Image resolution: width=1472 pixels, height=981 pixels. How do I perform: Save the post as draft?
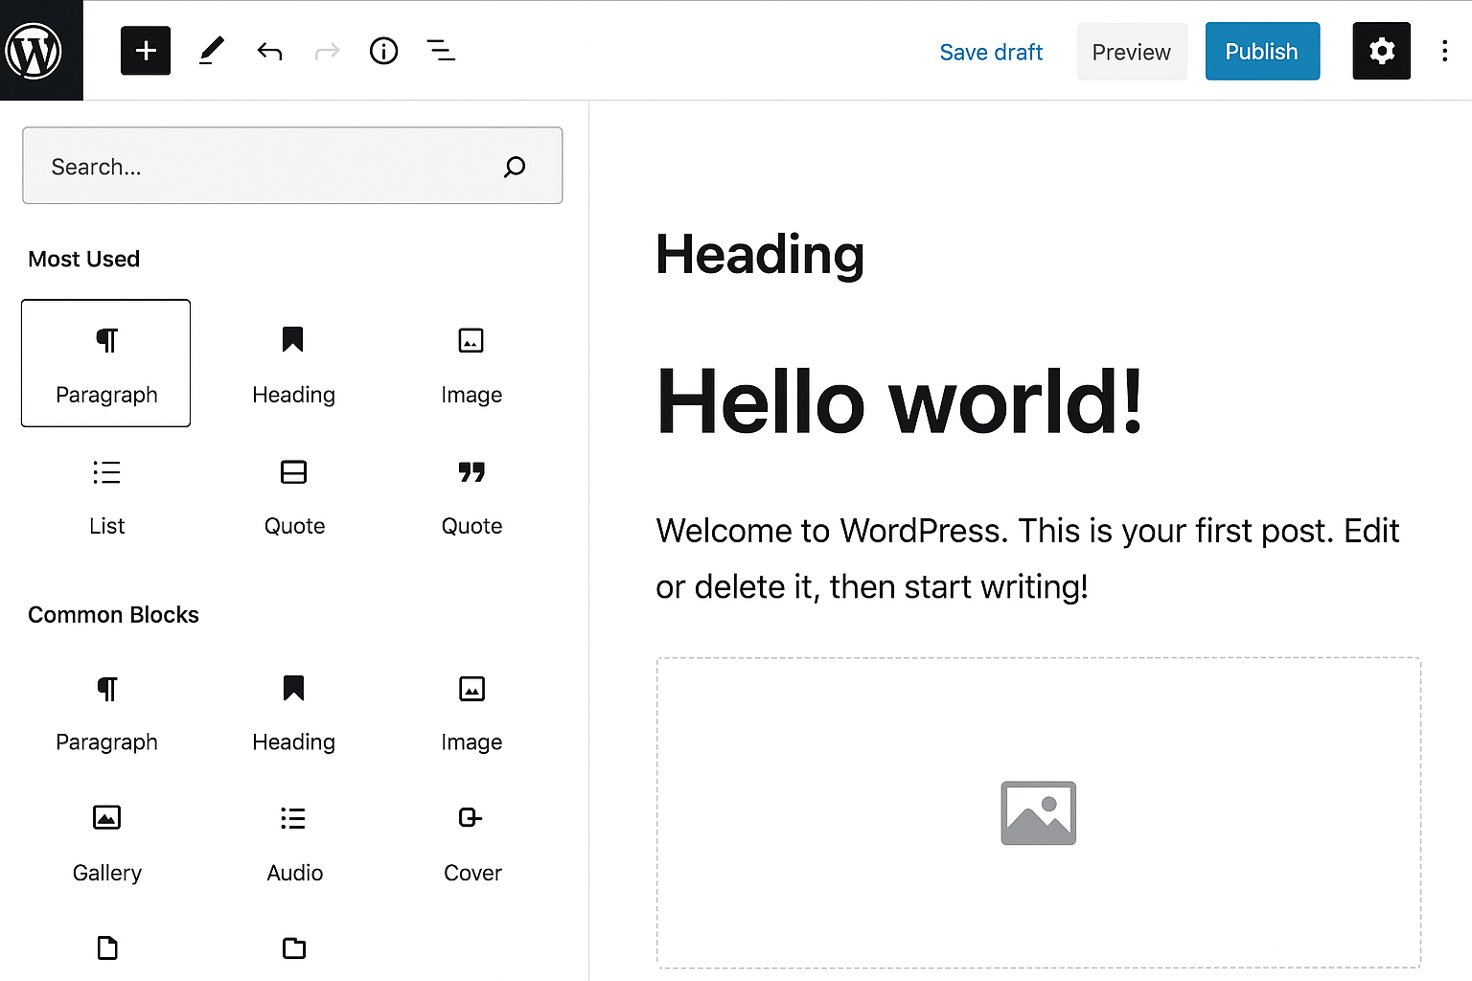[x=991, y=52]
